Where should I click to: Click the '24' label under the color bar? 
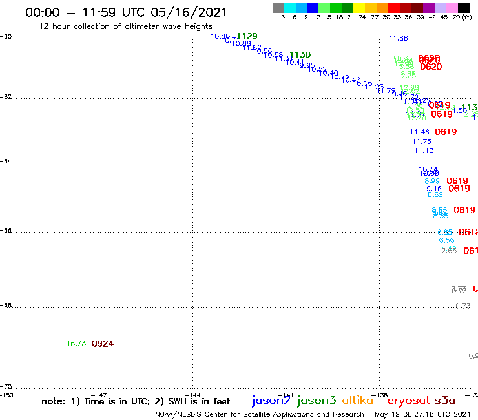(362, 17)
